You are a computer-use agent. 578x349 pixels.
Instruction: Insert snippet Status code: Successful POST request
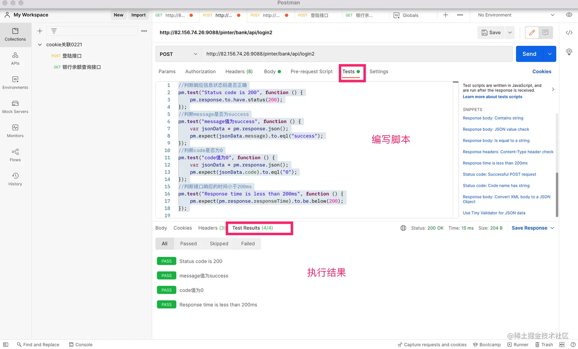(x=499, y=174)
